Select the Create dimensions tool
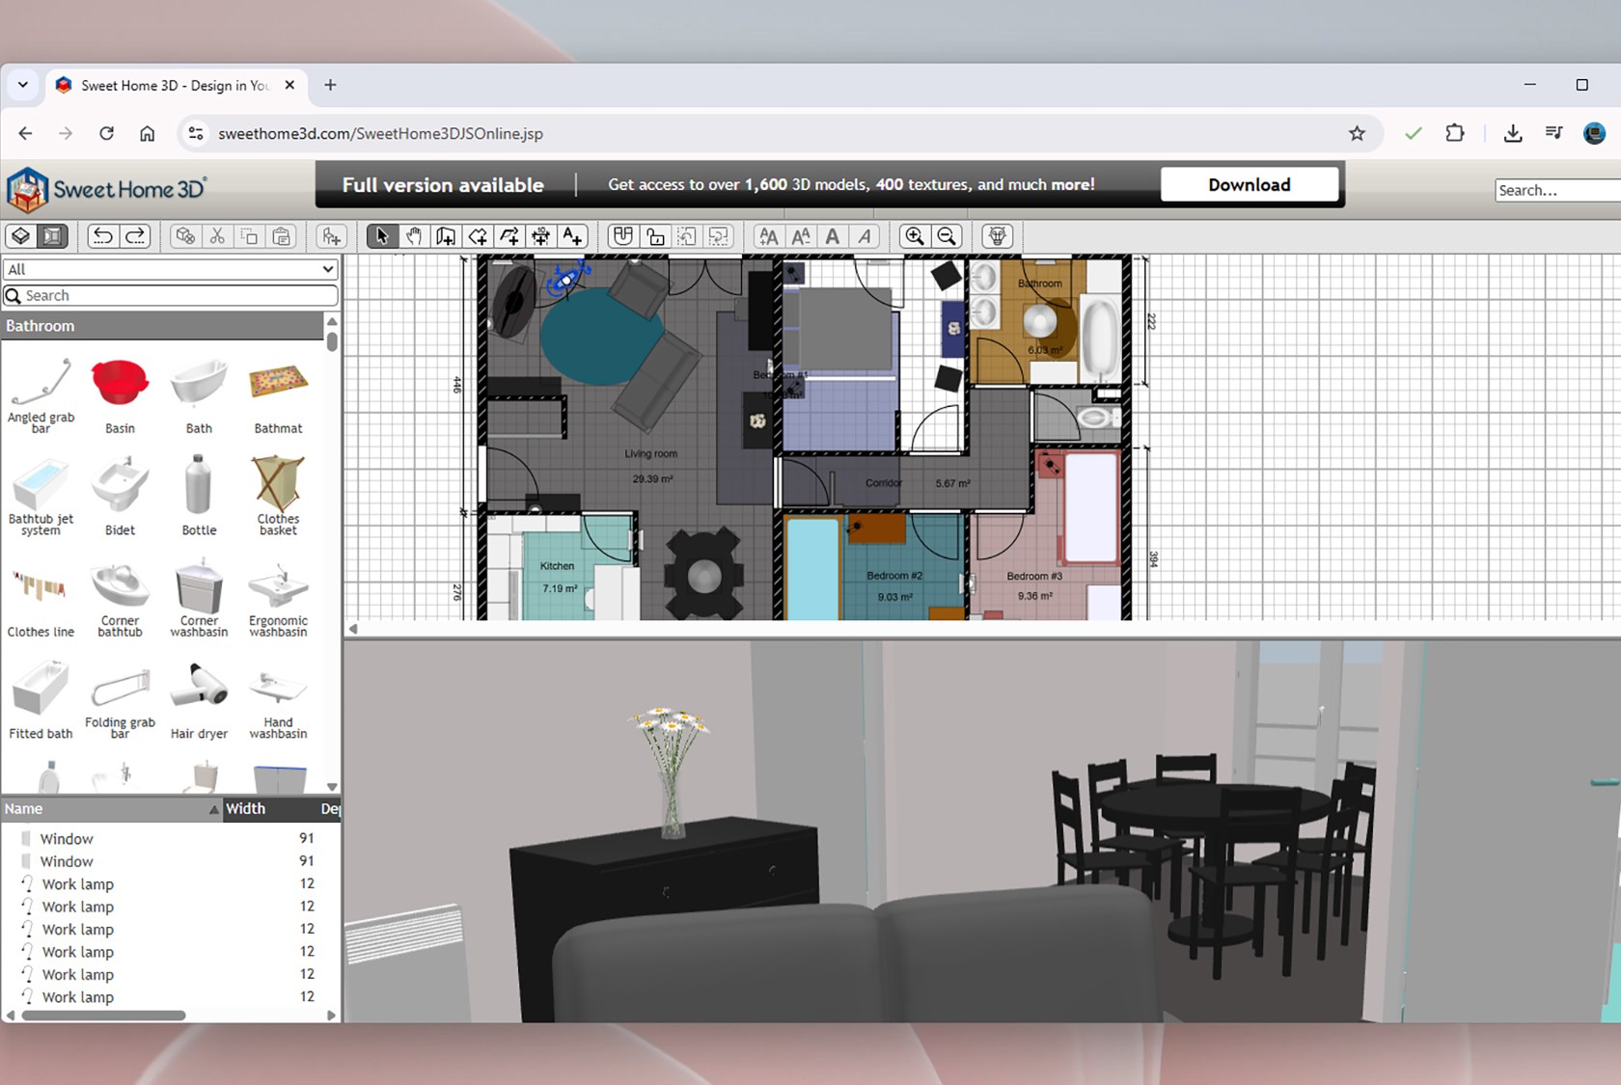The width and height of the screenshot is (1621, 1085). point(540,236)
